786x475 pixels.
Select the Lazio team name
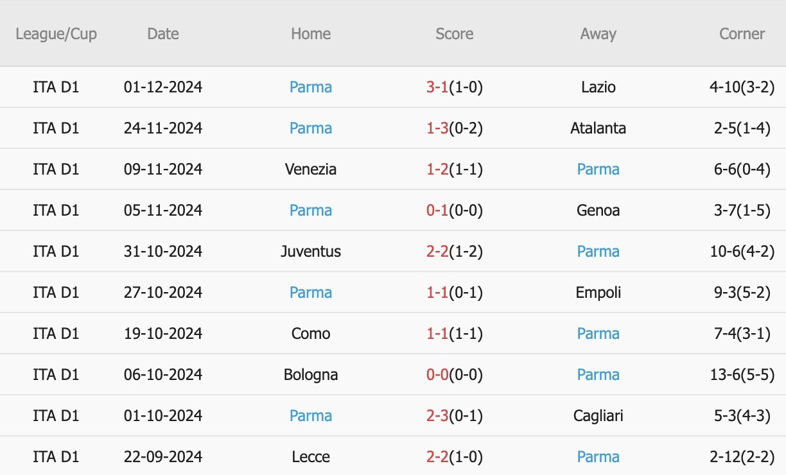[x=598, y=87]
